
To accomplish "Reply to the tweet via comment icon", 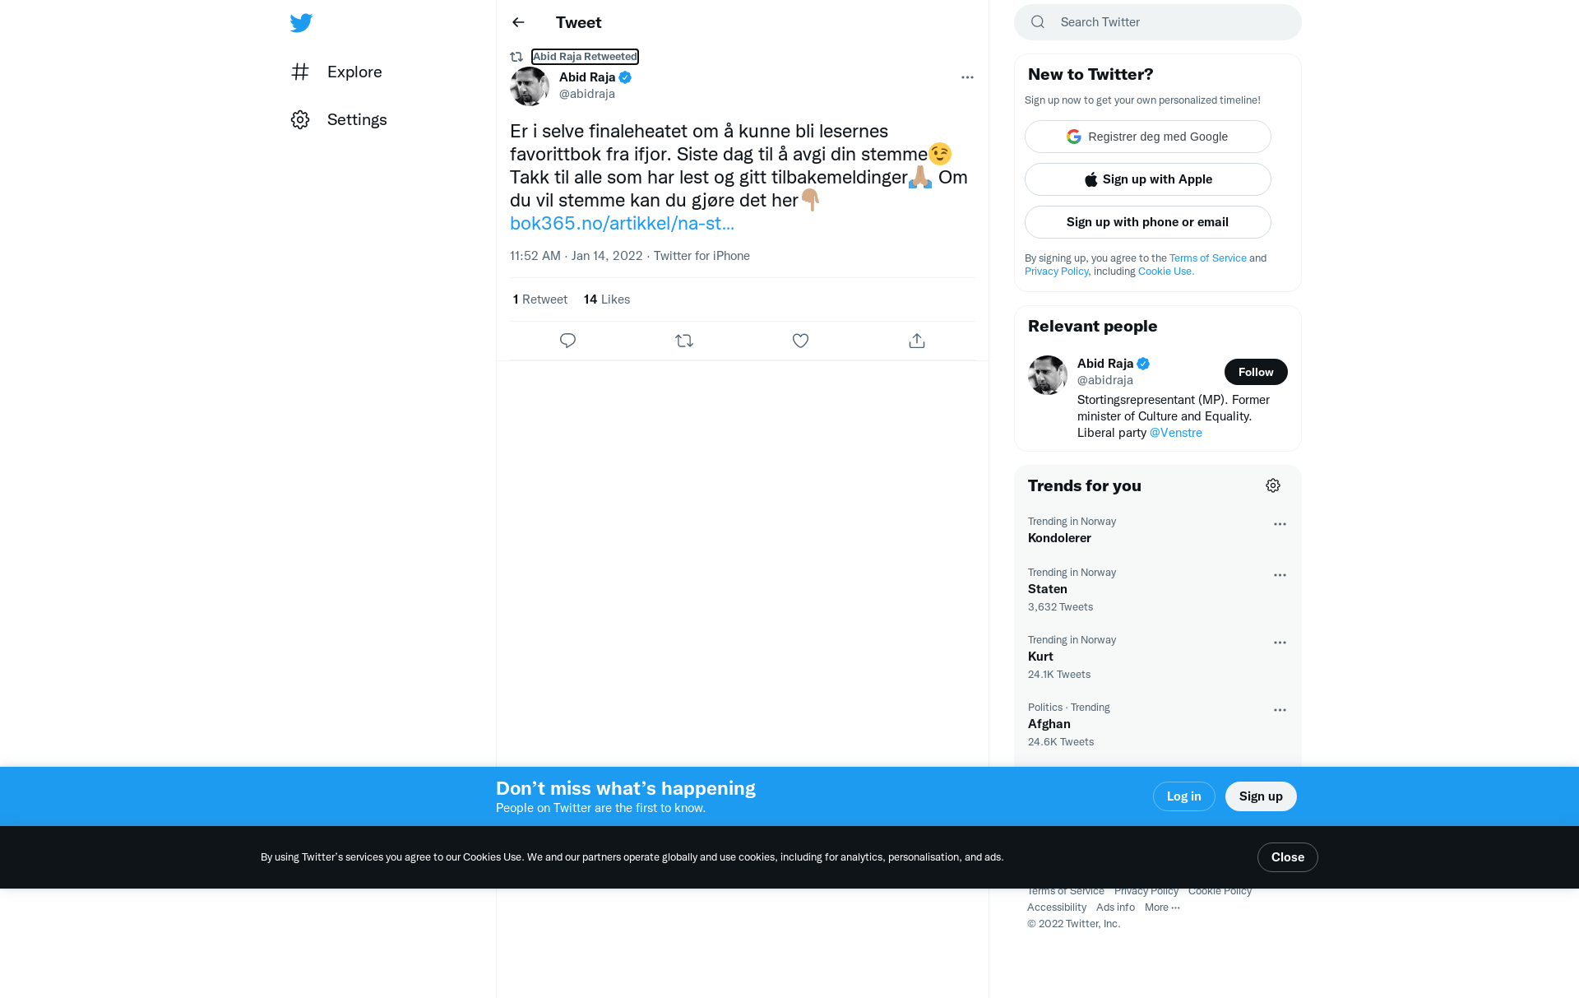I will click(x=567, y=341).
